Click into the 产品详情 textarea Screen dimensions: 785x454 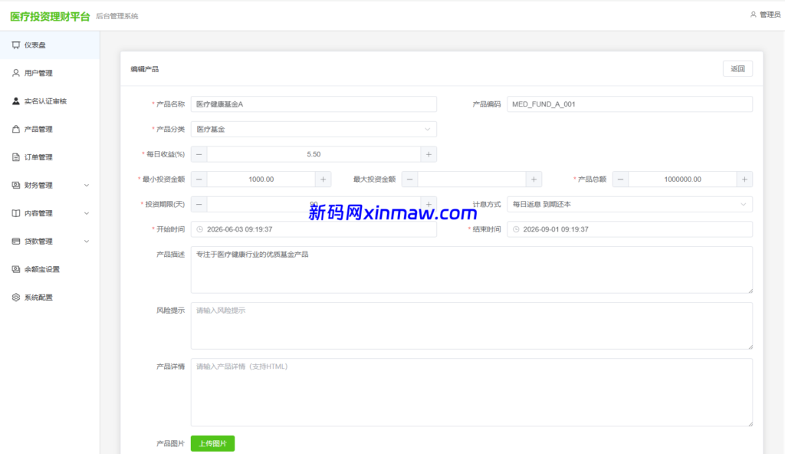[471, 393]
